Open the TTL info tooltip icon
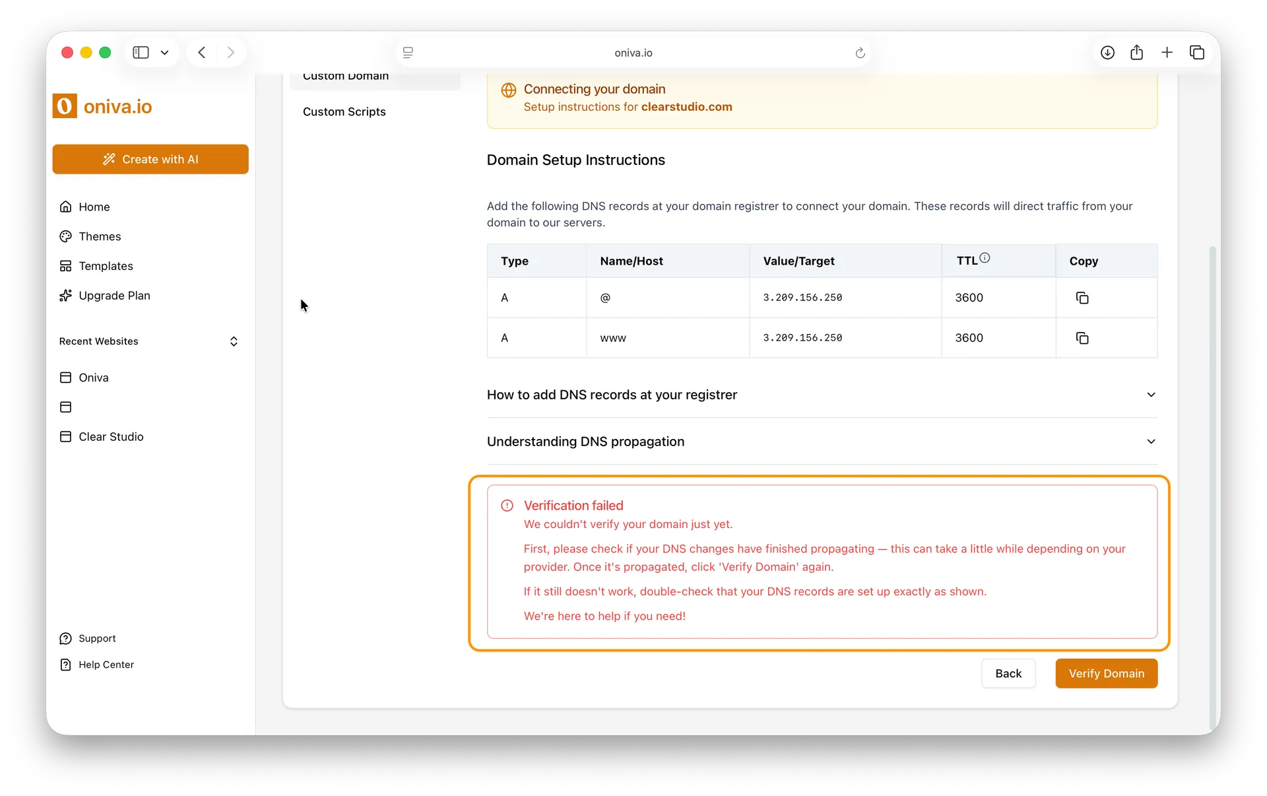Screen dimensions: 1267x796 click(x=985, y=257)
